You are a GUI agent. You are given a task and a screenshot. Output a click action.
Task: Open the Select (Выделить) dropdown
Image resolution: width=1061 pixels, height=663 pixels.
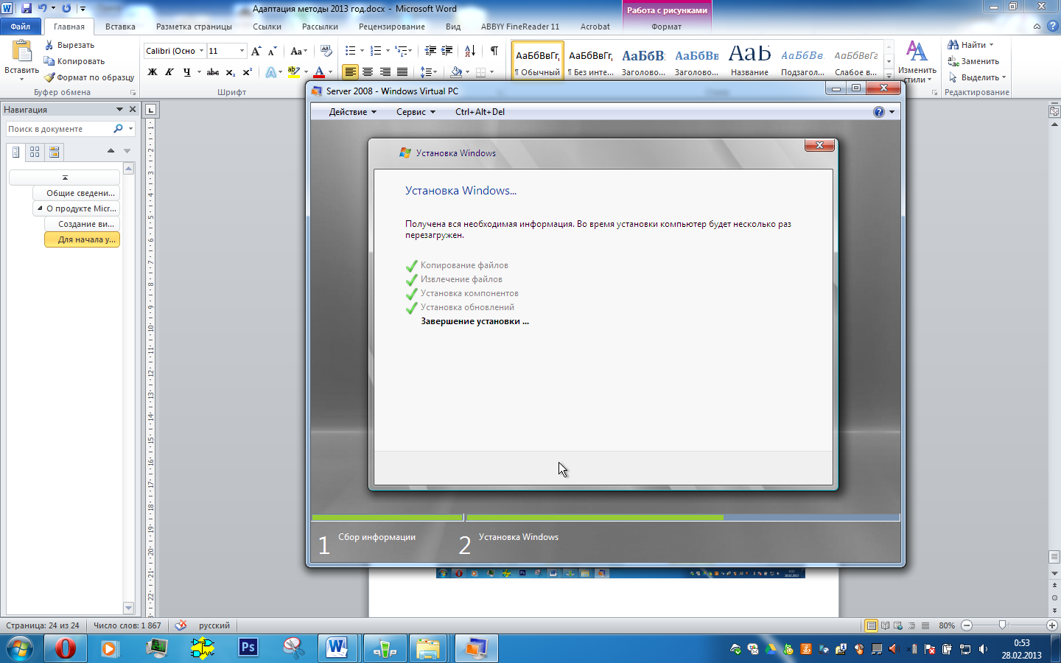(977, 77)
